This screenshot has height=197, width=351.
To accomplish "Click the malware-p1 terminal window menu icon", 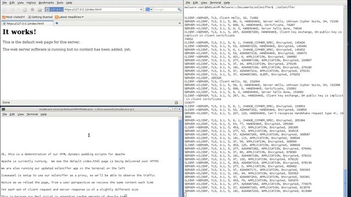I will (3, 109).
